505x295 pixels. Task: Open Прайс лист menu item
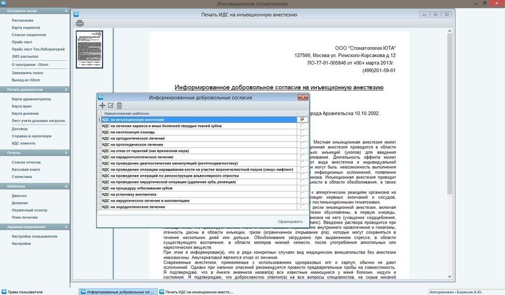point(22,42)
